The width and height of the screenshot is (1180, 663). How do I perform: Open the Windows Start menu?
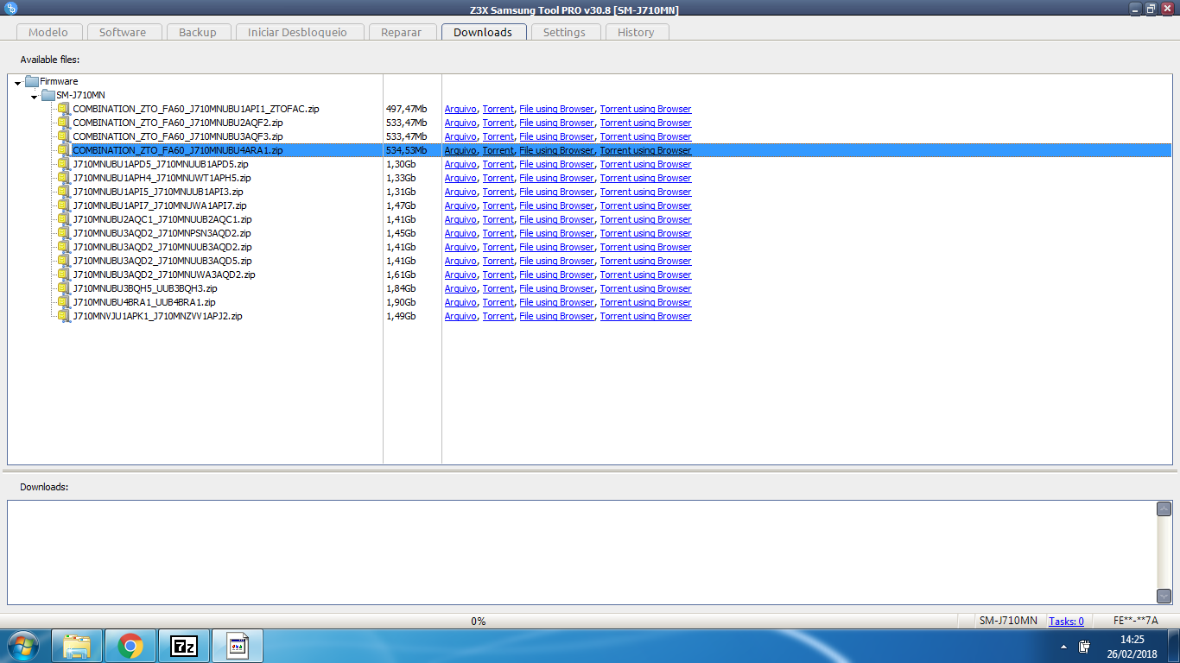[22, 646]
